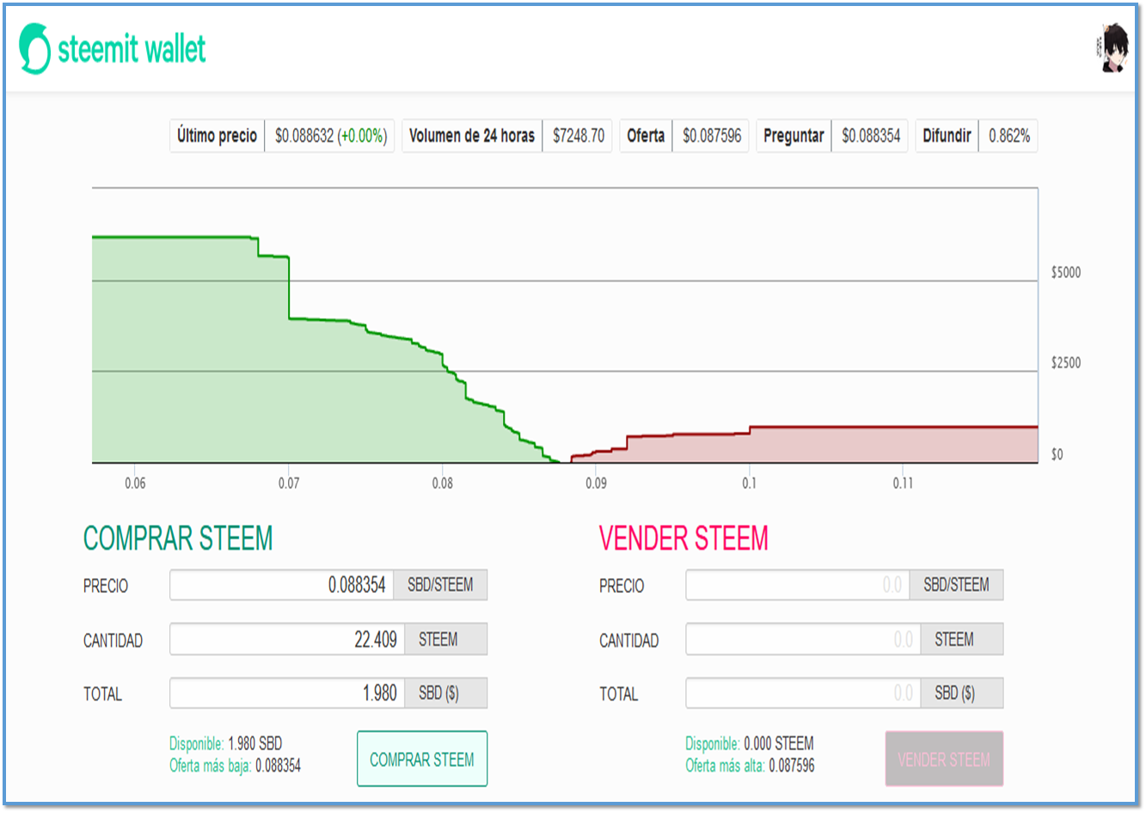Focus the buy PRECIO input field

click(282, 585)
